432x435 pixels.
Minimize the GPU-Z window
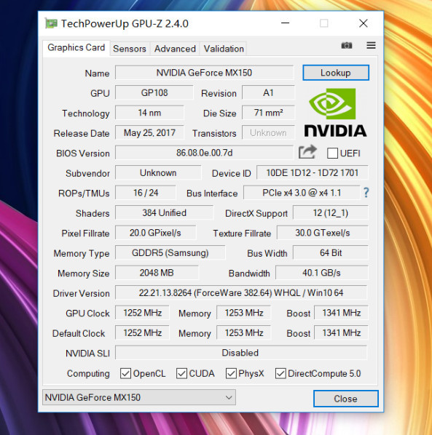286,23
